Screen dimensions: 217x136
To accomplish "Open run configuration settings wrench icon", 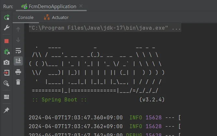I will [x=6, y=28].
